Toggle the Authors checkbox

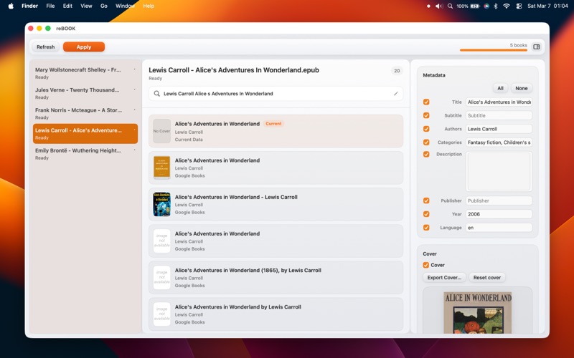click(x=426, y=129)
